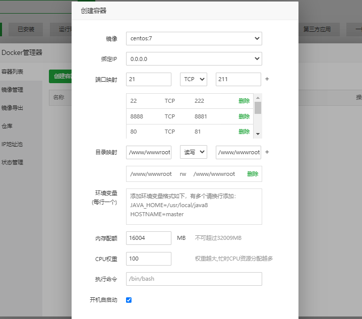362x319 pixels.
Task: Open the TCP protocol dropdown
Action: (x=194, y=79)
